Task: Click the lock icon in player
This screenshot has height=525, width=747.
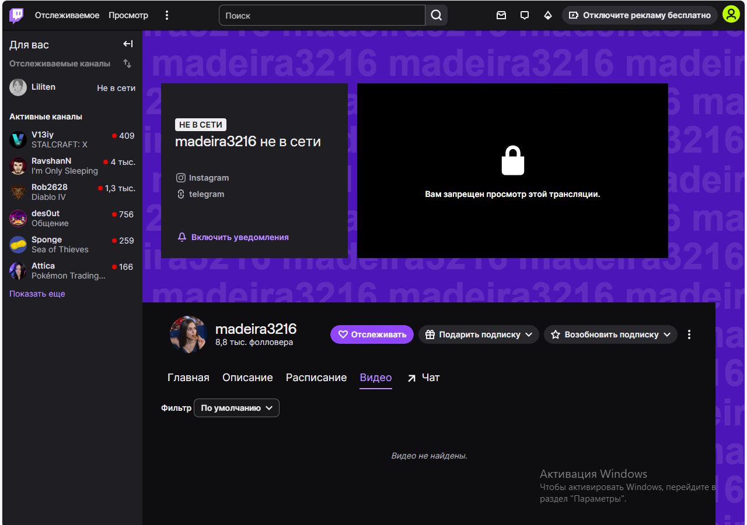Action: (513, 161)
